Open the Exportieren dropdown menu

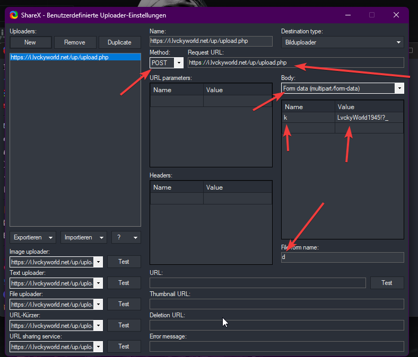(x=33, y=237)
